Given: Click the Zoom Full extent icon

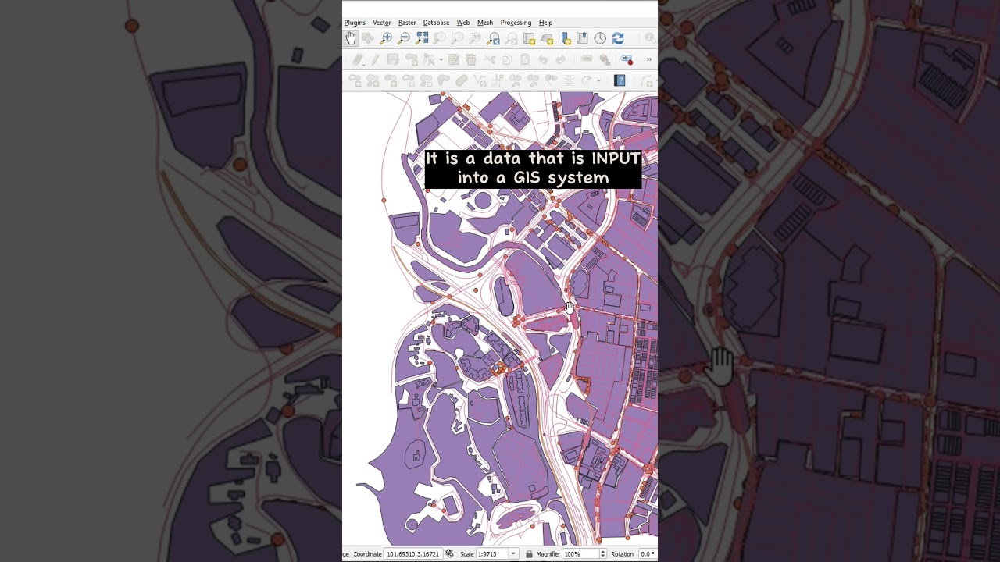Looking at the screenshot, I should 422,38.
